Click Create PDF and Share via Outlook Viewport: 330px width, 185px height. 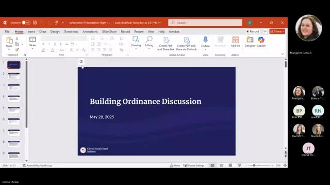186,44
